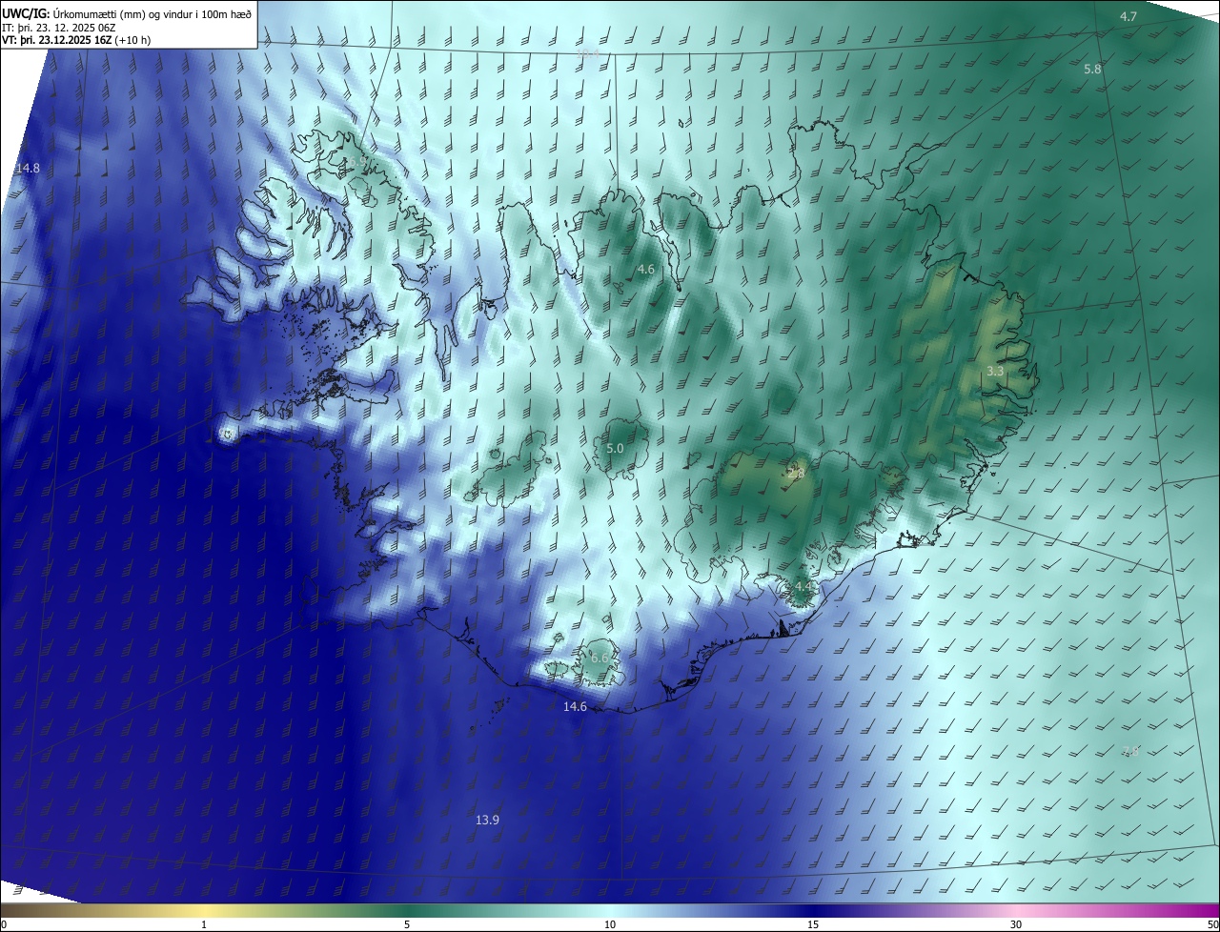Click the 14.8 value on the map

28,168
